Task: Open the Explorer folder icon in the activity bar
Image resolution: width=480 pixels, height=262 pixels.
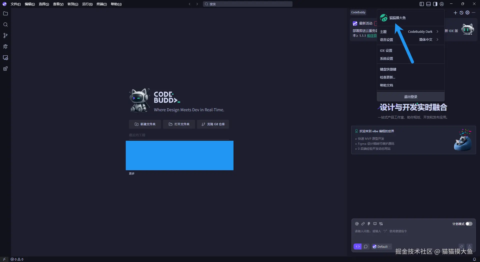Action: (5, 13)
